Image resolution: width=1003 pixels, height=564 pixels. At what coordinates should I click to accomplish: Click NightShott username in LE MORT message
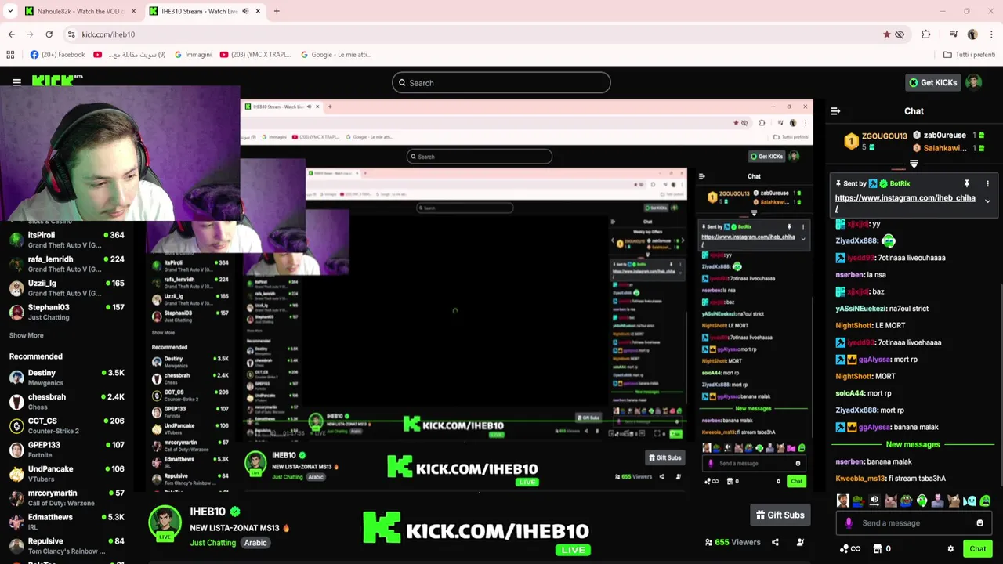tap(854, 325)
